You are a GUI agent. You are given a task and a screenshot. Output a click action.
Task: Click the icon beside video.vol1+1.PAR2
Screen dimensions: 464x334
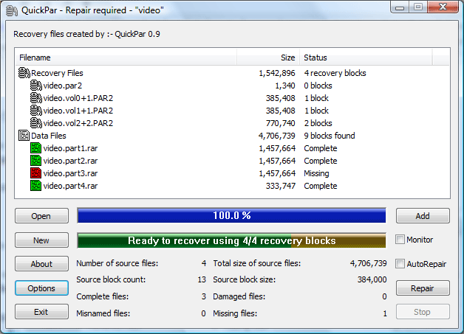click(x=35, y=111)
